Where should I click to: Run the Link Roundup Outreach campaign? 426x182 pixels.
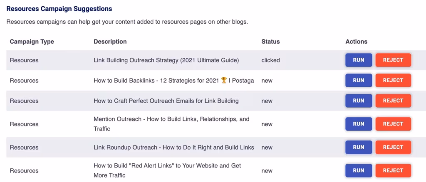[x=358, y=147]
